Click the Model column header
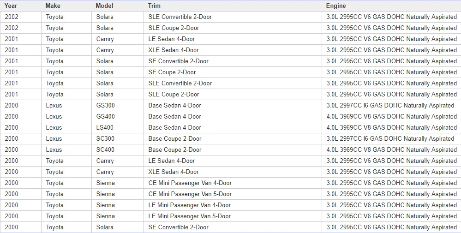This screenshot has width=461, height=233. click(x=118, y=6)
